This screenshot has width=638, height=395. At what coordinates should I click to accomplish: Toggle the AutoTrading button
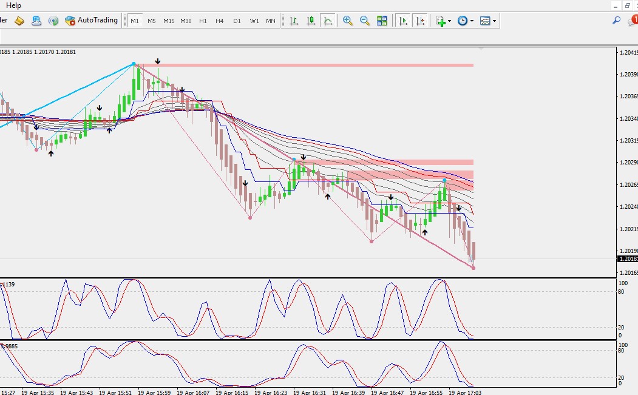92,21
